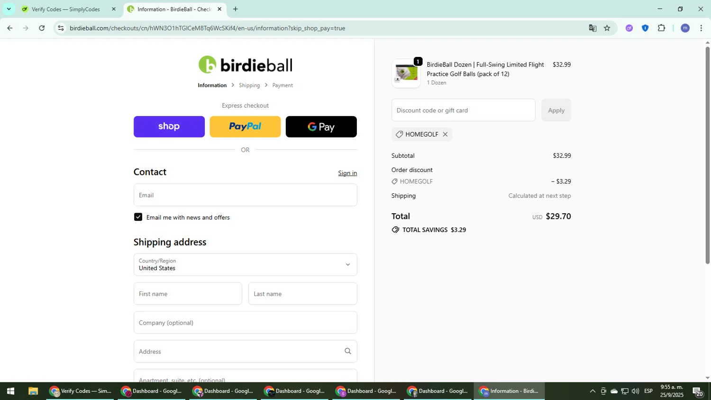Image resolution: width=711 pixels, height=400 pixels.
Task: Go to the Shipping breadcrumb step
Action: [249, 85]
